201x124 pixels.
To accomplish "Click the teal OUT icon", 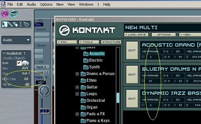I will click(14, 14).
